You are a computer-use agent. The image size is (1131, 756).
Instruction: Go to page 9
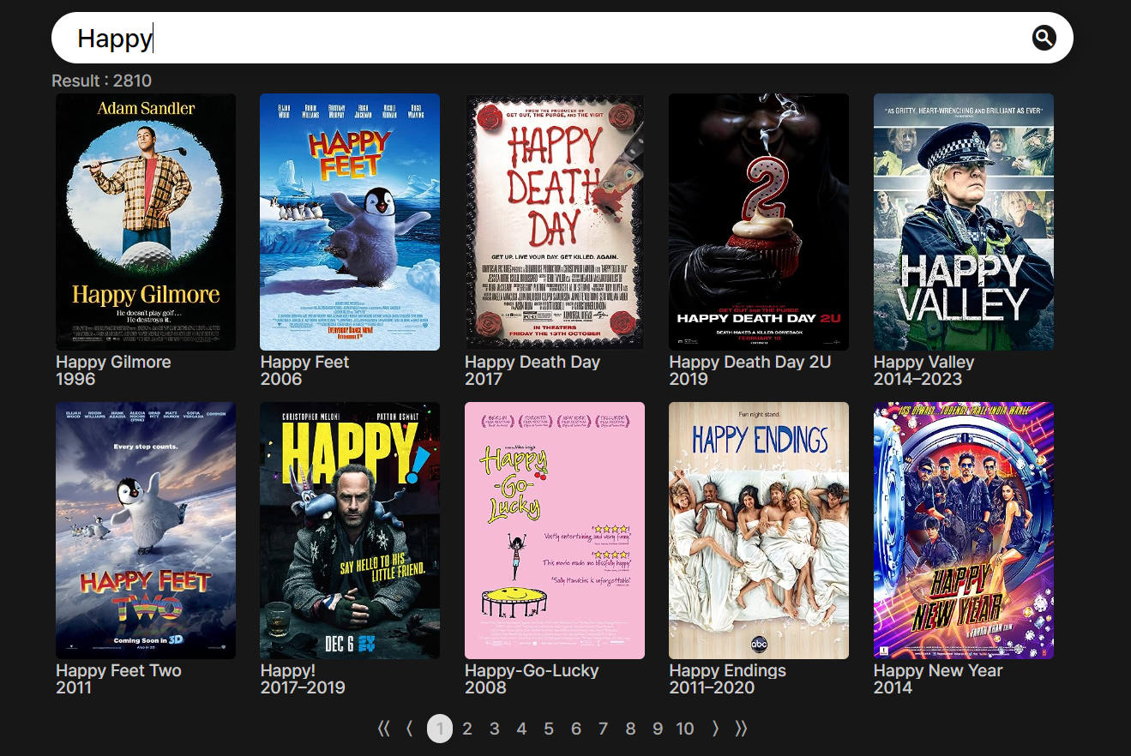click(x=658, y=729)
